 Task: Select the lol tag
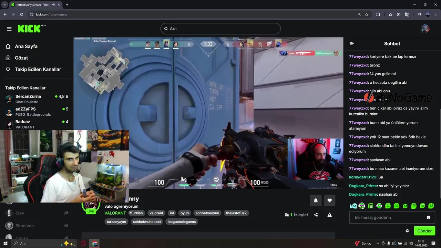tap(172, 213)
